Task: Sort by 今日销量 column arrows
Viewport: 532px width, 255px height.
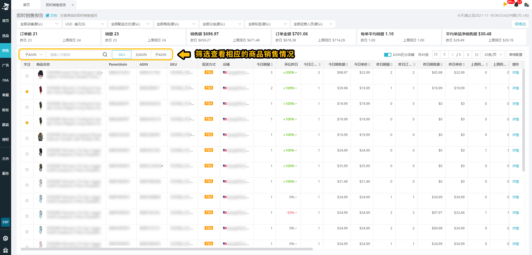Action: [272, 65]
